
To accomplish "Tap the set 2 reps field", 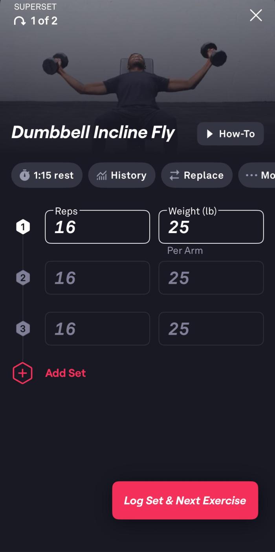I will [97, 278].
